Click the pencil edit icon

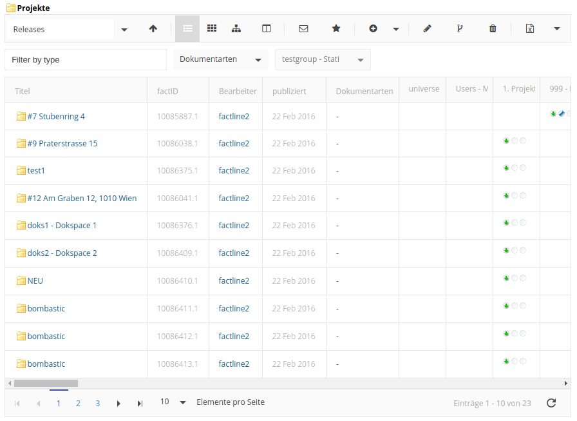[427, 29]
